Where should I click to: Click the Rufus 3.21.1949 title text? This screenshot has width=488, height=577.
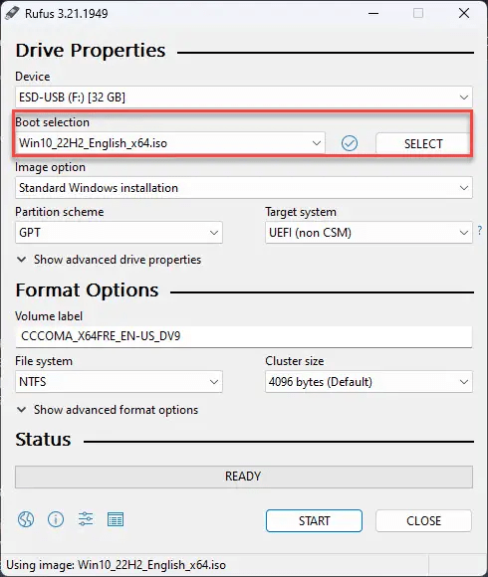point(67,14)
